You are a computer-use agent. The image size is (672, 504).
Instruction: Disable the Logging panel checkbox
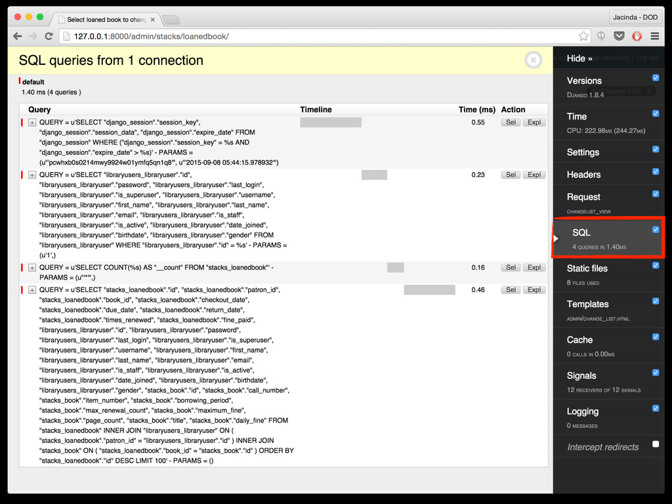656,408
